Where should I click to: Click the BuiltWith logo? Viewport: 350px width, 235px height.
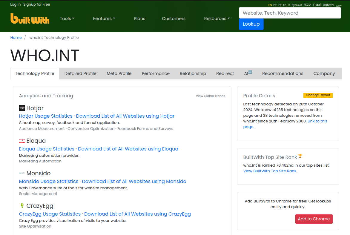click(30, 19)
